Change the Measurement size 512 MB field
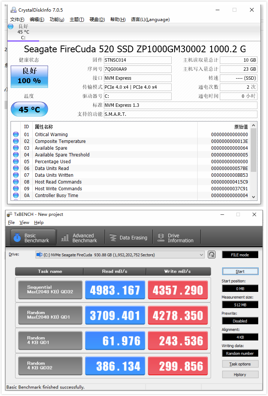The image size is (268, 396). (x=240, y=305)
